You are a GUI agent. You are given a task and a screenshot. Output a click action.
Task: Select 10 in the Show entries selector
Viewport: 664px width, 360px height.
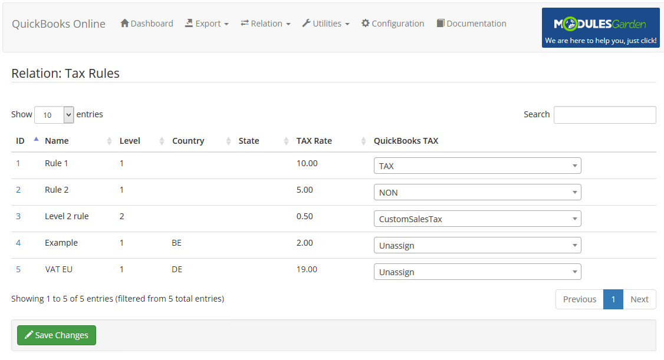[x=54, y=114]
